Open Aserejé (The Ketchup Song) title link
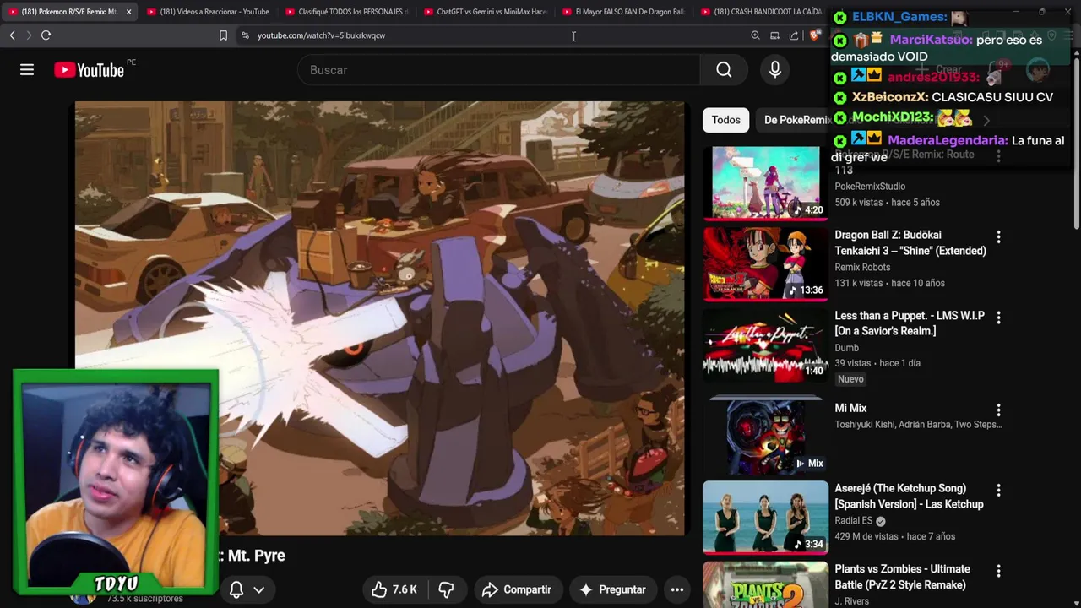 909,497
